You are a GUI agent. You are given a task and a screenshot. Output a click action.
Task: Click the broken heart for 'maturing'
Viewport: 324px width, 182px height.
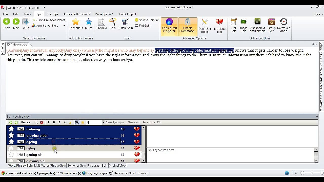coord(137,129)
